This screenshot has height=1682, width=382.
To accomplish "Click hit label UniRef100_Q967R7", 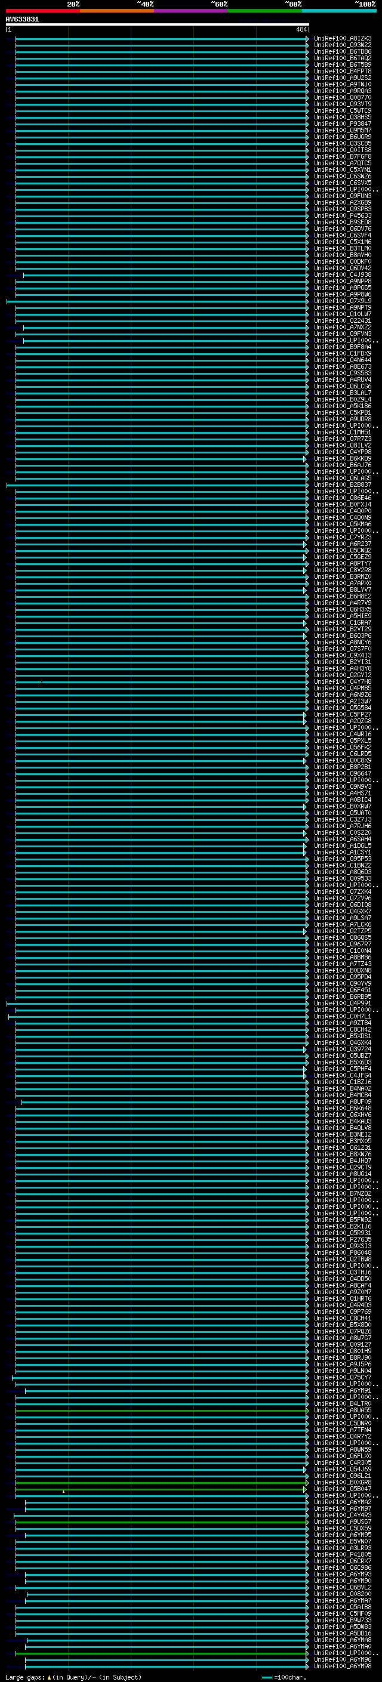I will 343,945.
